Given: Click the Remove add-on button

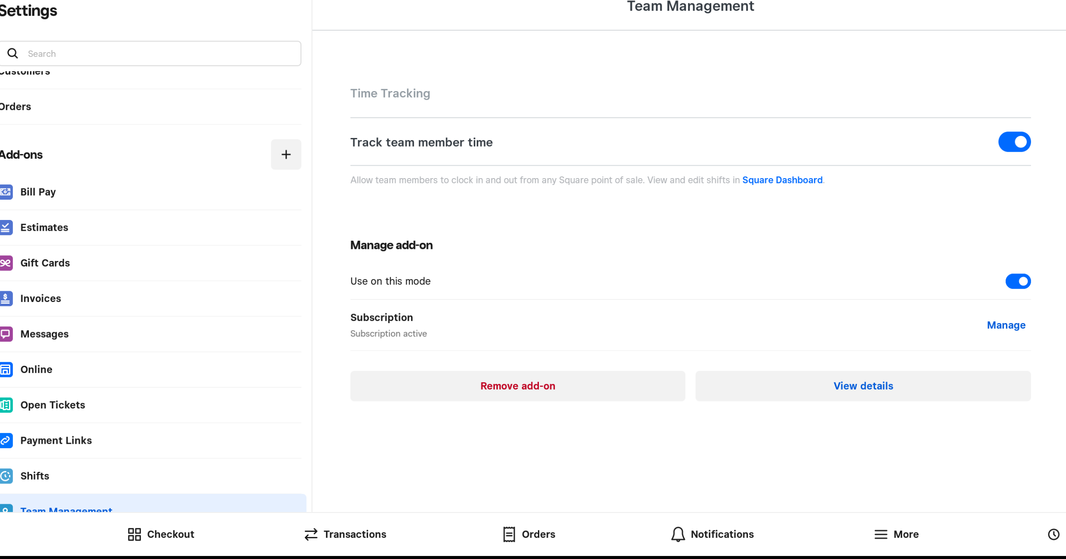Looking at the screenshot, I should 518,386.
